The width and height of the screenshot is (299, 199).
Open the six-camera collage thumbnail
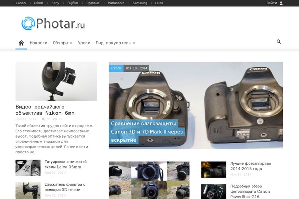tap(149, 180)
